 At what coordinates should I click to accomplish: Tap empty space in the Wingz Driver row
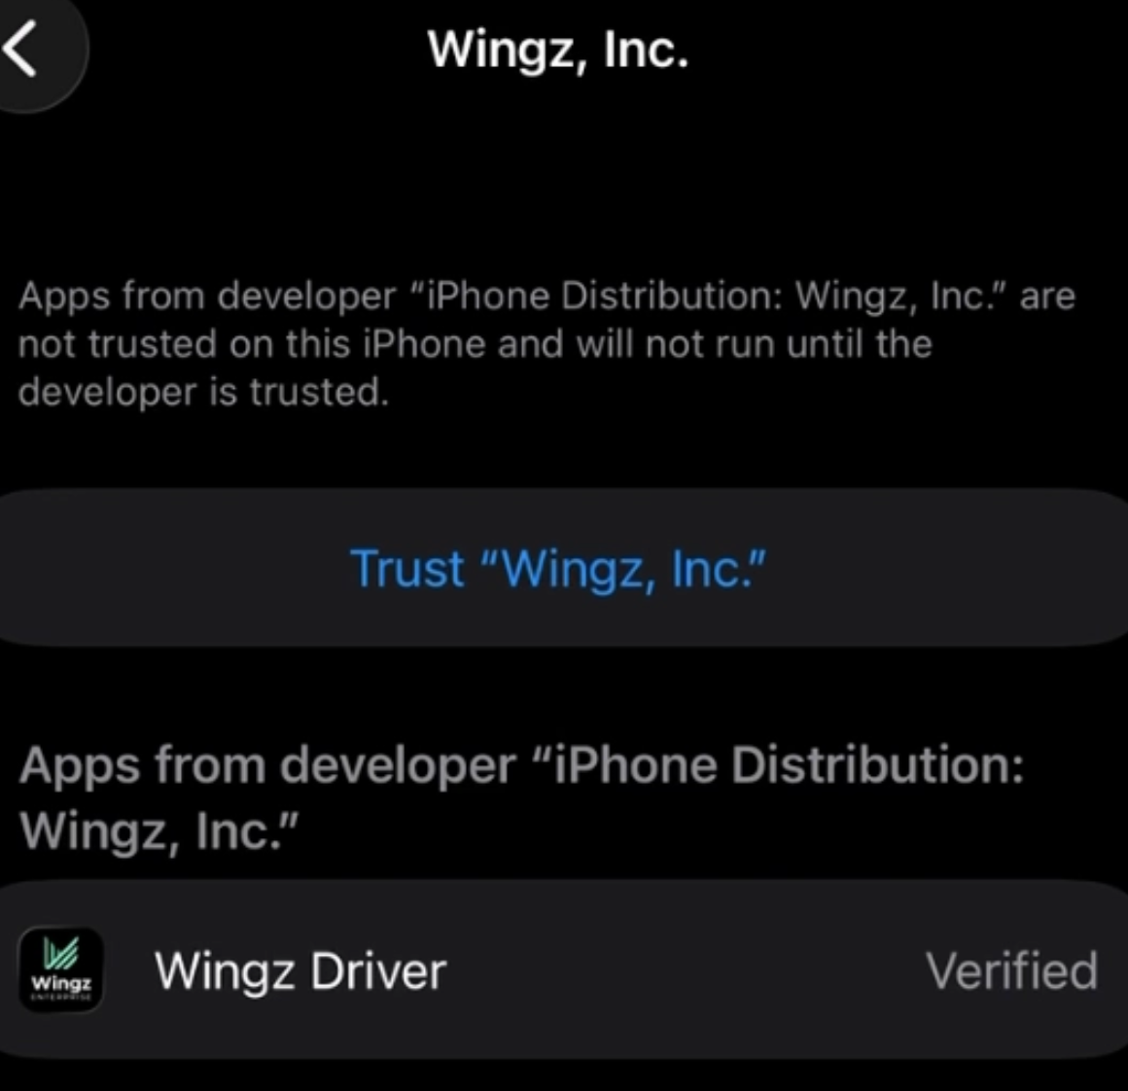coord(684,970)
